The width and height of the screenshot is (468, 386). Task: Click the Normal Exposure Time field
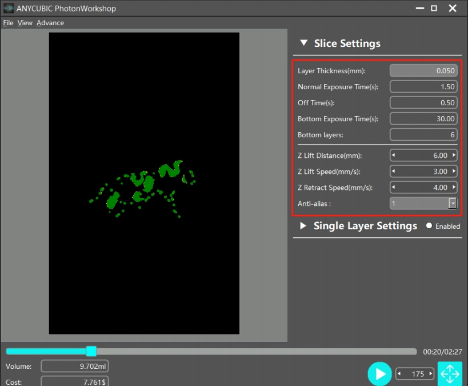tap(423, 87)
